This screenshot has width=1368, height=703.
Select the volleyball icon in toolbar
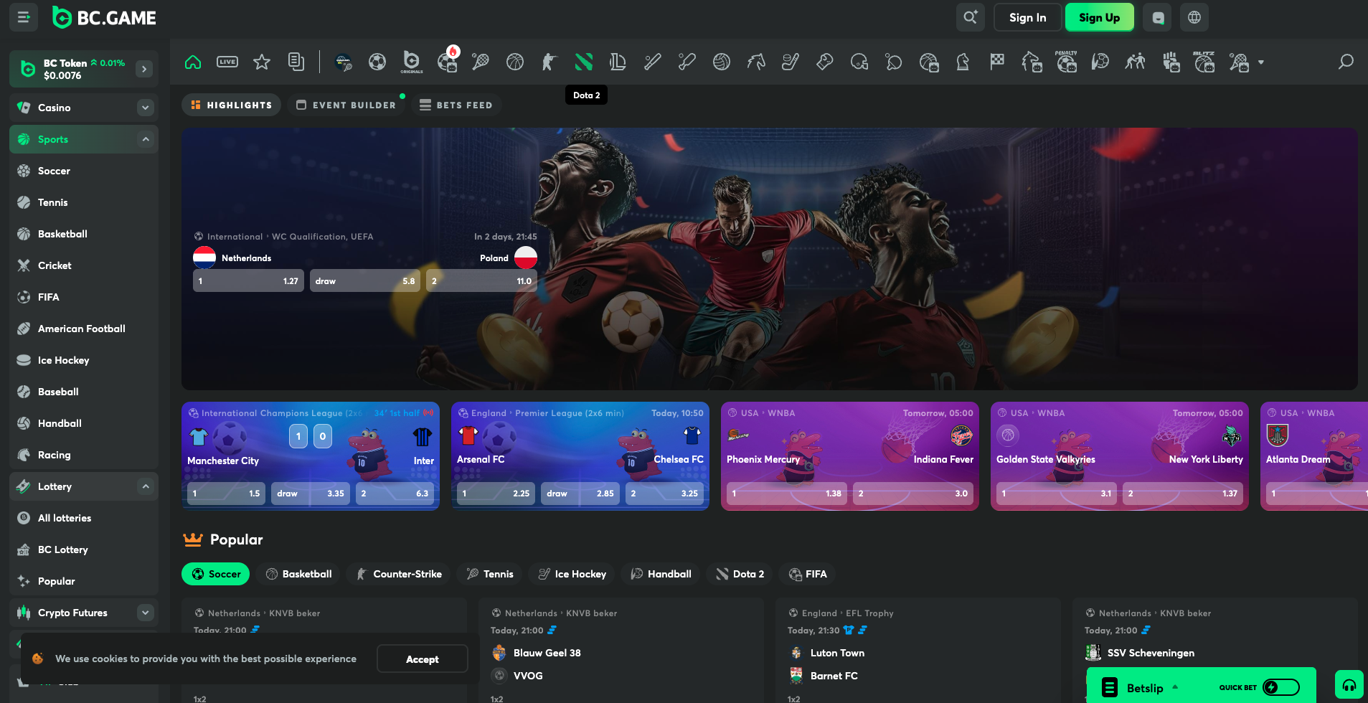(x=722, y=62)
